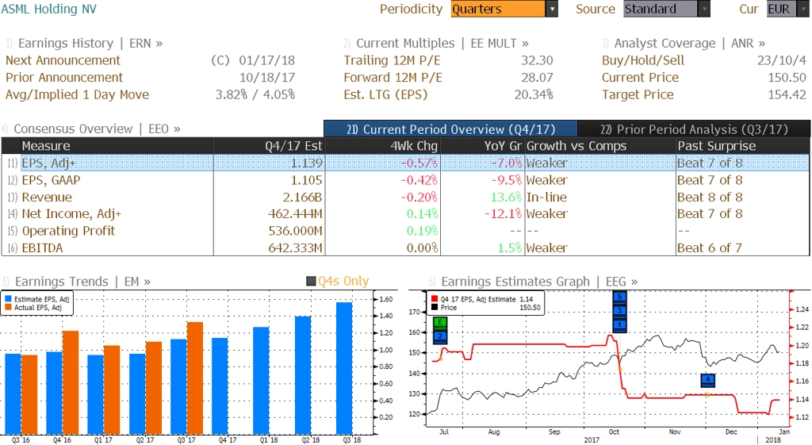Click Target Price value 154.42
Image resolution: width=812 pixels, height=445 pixels.
pos(787,95)
